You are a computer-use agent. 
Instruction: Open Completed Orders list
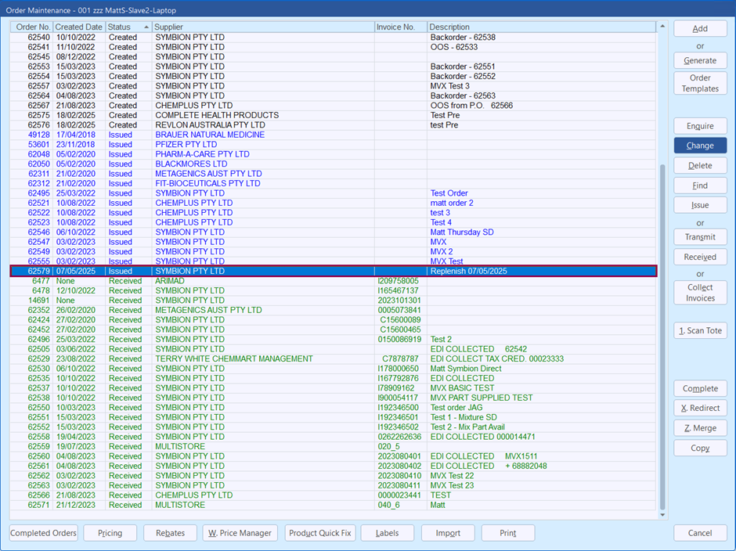[x=44, y=533]
